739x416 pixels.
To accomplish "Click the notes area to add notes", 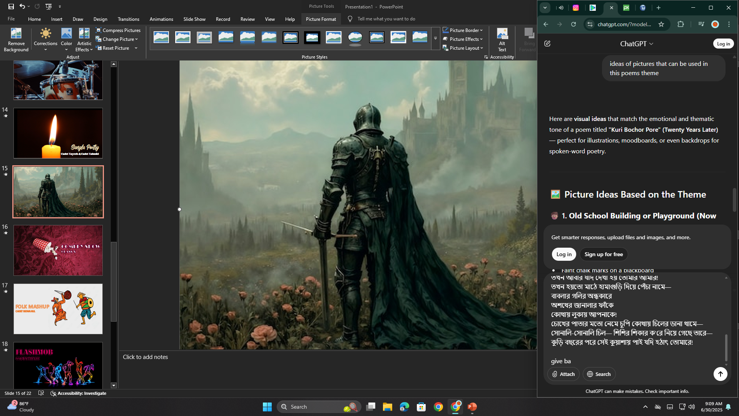I will pos(327,357).
